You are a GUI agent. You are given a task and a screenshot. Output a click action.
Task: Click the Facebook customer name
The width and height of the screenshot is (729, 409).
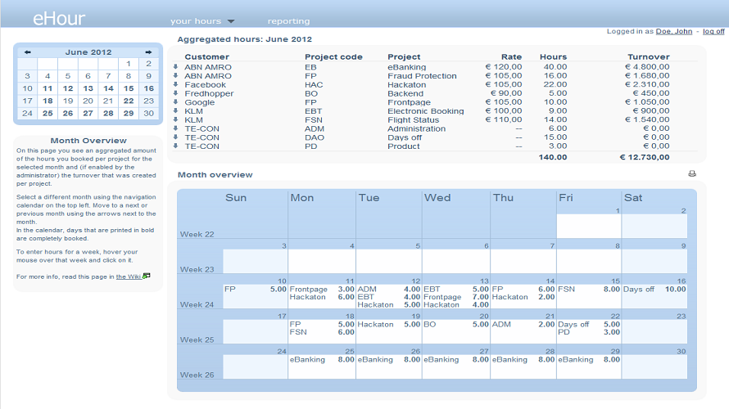point(205,85)
